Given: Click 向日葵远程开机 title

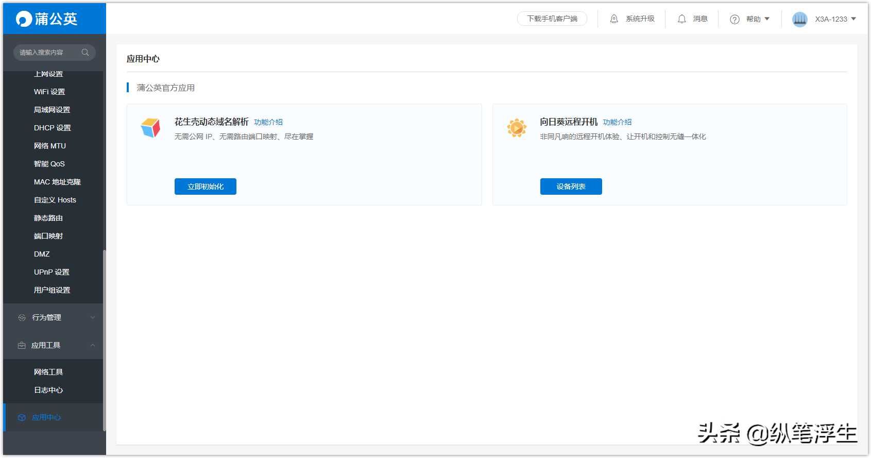Looking at the screenshot, I should pyautogui.click(x=569, y=122).
